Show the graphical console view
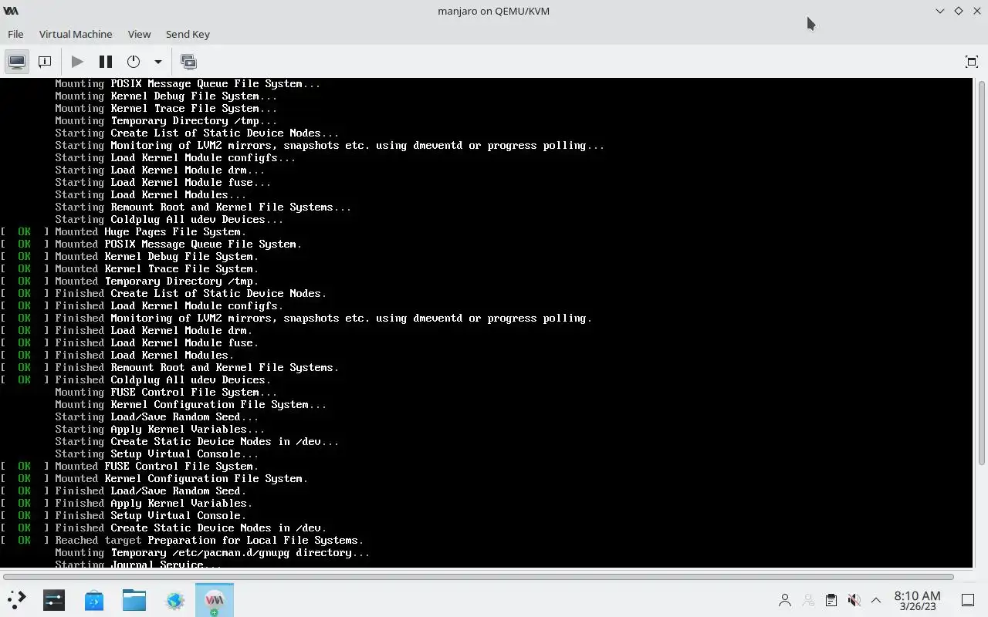The image size is (988, 617). point(17,62)
